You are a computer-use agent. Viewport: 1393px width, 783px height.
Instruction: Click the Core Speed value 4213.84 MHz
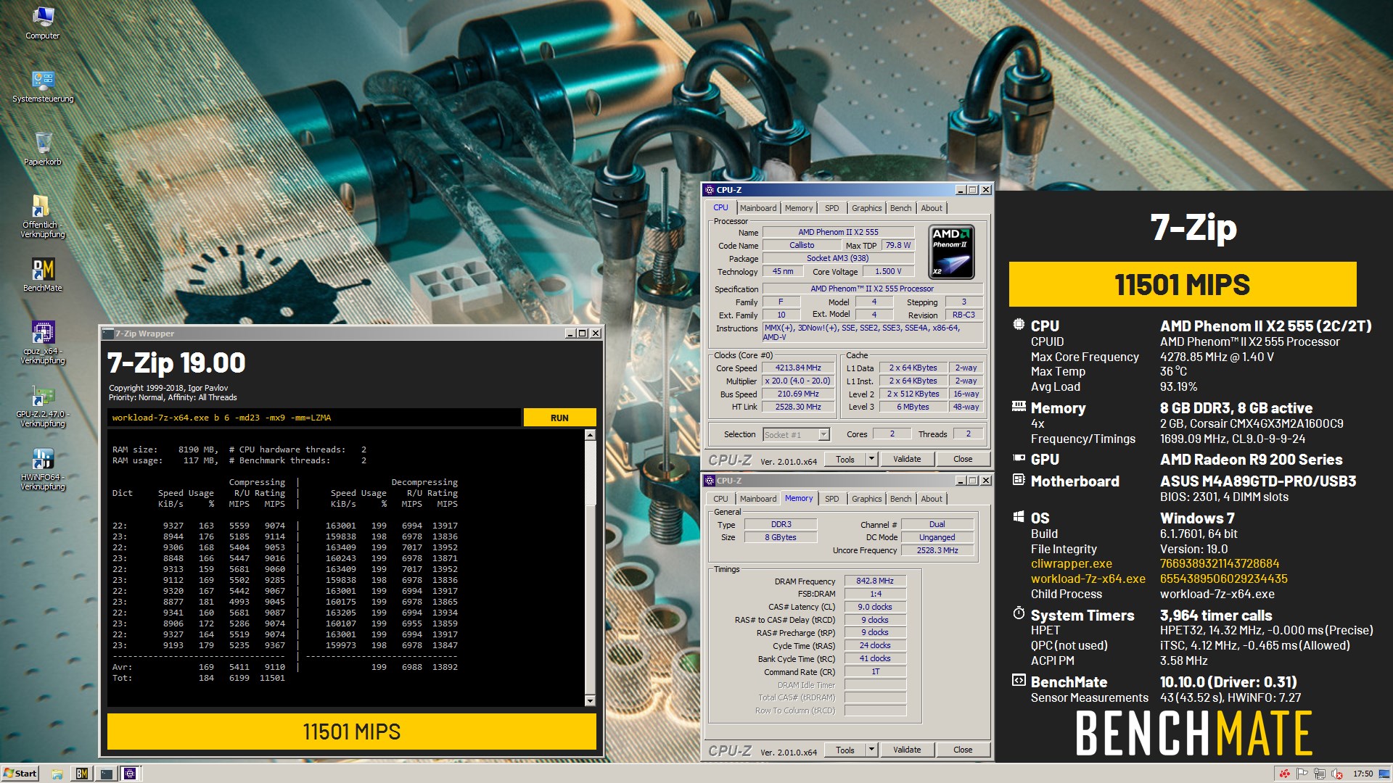798,368
